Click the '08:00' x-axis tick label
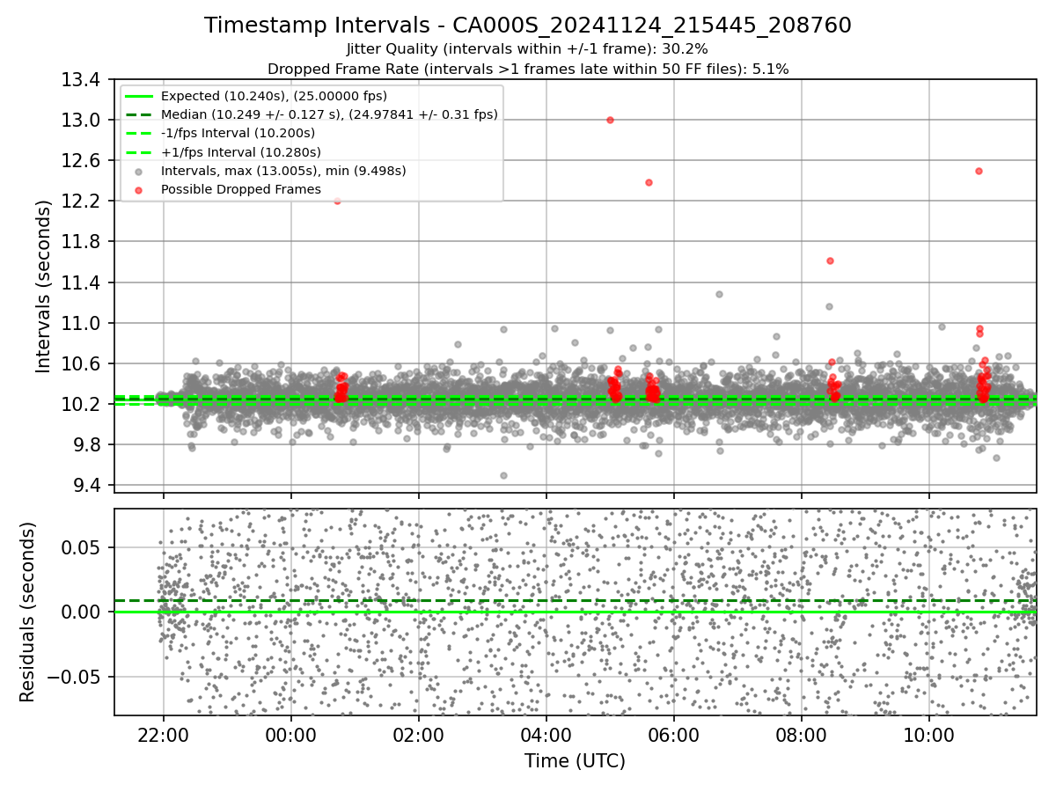The height and width of the screenshot is (792, 1056). click(x=802, y=736)
